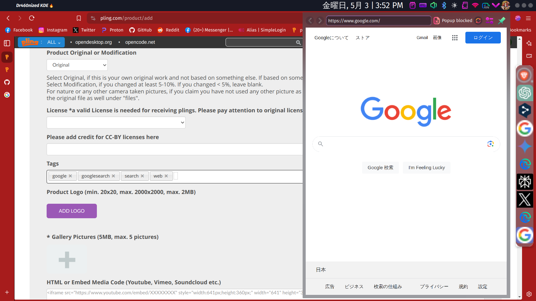The image size is (536, 301).
Task: Click the Popup blocked indicator
Action: click(453, 21)
